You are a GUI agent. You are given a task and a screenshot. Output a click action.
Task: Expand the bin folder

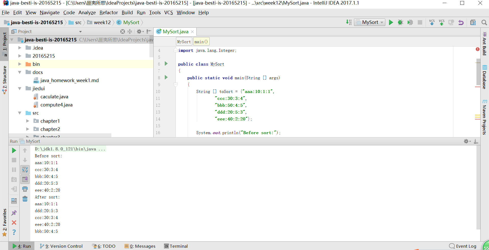[20, 64]
